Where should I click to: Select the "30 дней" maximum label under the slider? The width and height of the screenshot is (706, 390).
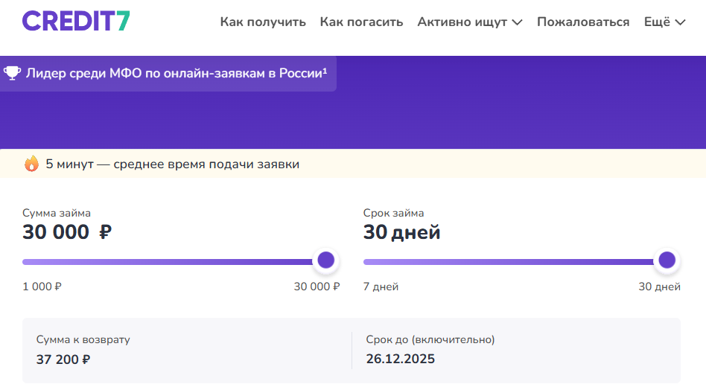tap(659, 287)
